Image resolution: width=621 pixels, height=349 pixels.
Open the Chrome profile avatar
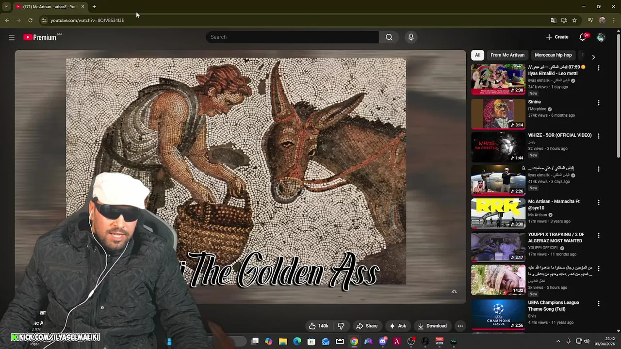click(602, 20)
